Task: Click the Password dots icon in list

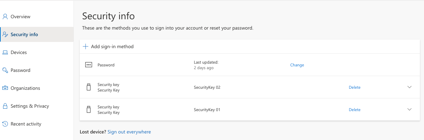Action: pyautogui.click(x=89, y=65)
